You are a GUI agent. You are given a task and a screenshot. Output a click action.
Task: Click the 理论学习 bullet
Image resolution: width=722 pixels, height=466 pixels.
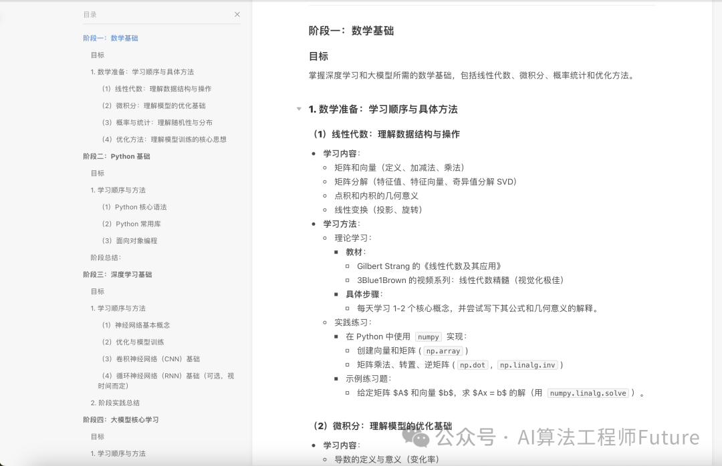point(353,238)
